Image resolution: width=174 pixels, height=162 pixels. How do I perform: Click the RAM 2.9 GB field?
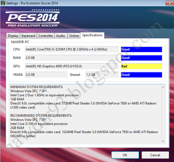pos(72,58)
